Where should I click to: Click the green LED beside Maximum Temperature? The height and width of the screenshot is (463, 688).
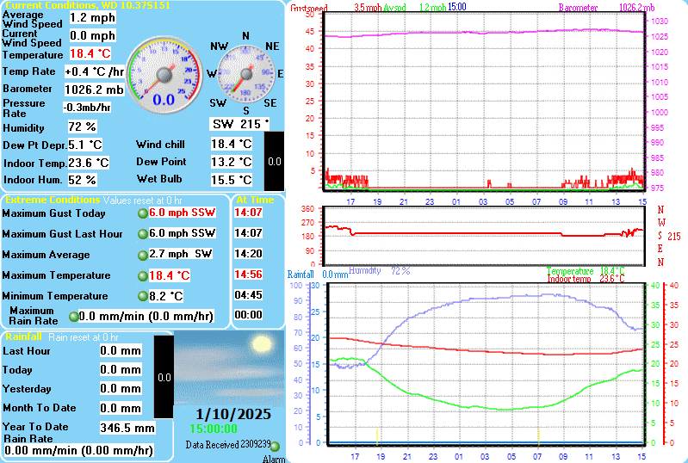(x=142, y=276)
